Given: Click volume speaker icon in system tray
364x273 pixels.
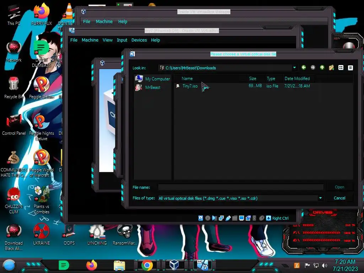Looking at the screenshot, I should click(x=325, y=265).
